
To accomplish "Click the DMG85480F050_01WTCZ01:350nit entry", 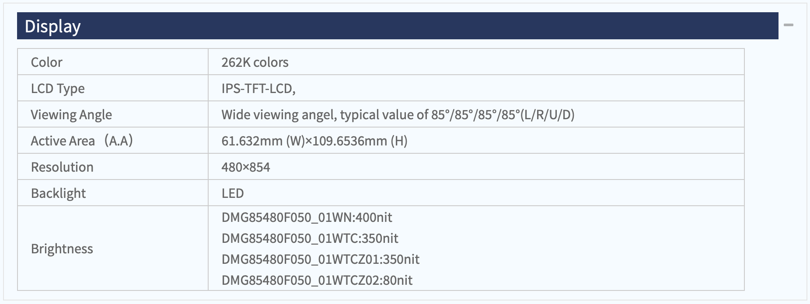I will [321, 259].
